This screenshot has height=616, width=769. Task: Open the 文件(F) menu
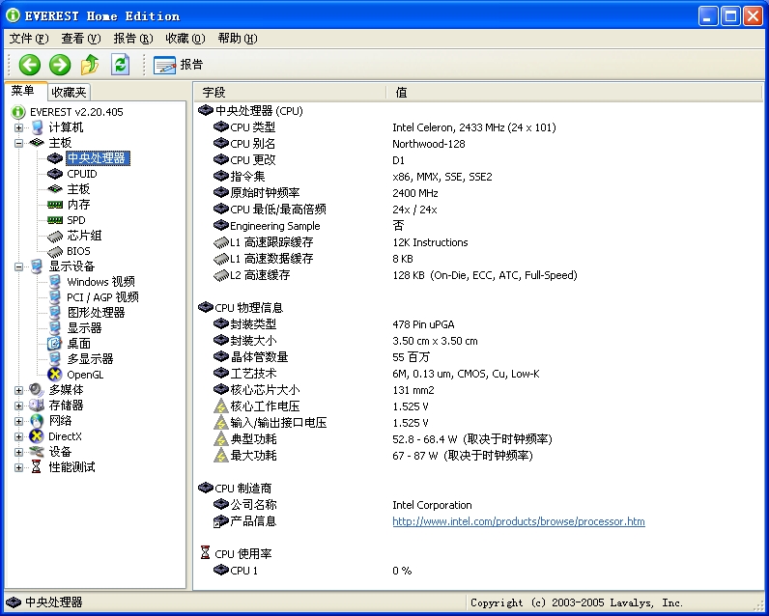point(28,39)
